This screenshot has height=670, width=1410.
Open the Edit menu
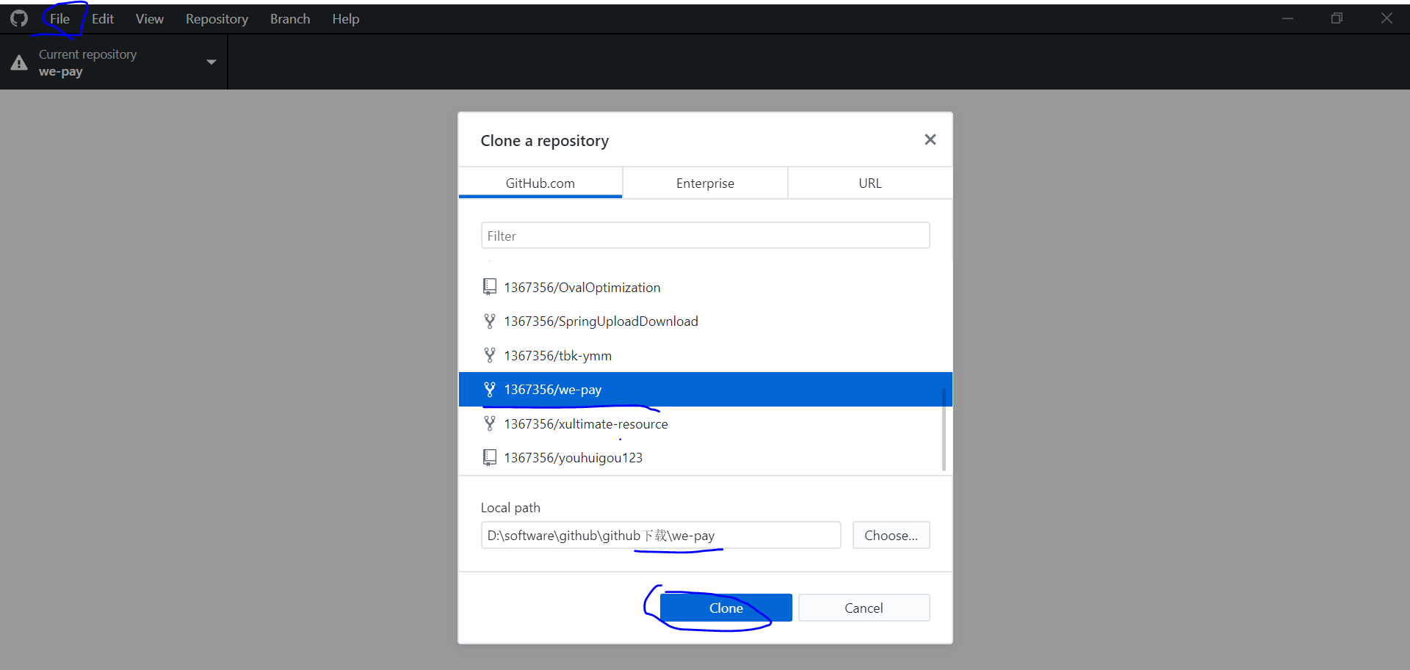[103, 19]
